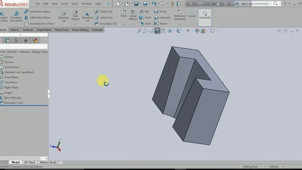Click the Options gear icon

(x=185, y=4)
